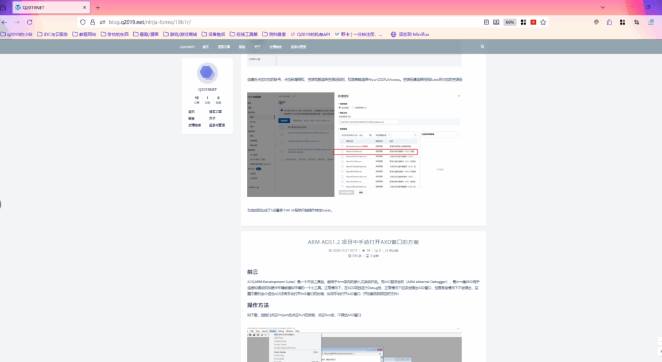Open the crop screenshot toolbar icon
Viewport: 662px width, 362px height.
point(636,22)
